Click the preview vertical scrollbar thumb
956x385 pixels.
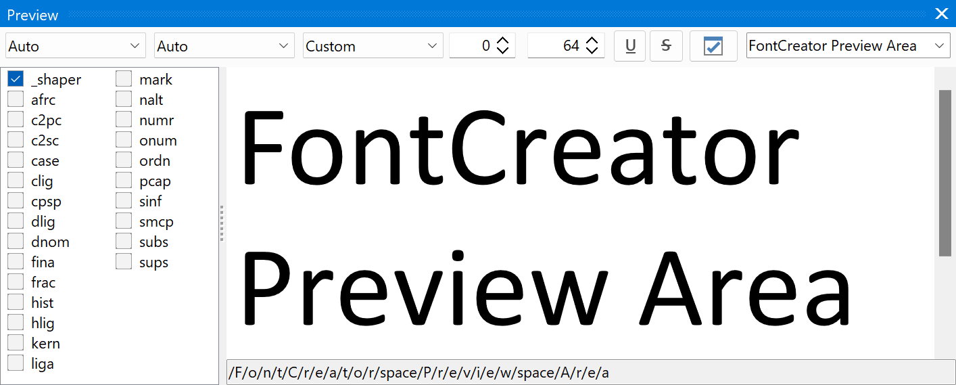[x=945, y=173]
